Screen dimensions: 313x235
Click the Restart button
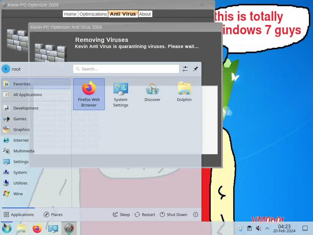tap(145, 214)
